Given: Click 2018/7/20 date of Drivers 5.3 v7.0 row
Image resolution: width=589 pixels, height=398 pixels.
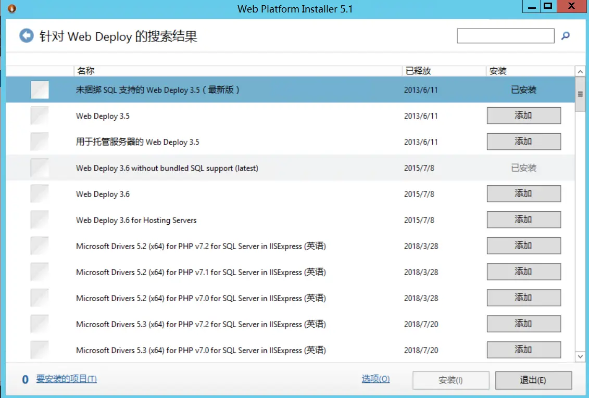Looking at the screenshot, I should 421,350.
